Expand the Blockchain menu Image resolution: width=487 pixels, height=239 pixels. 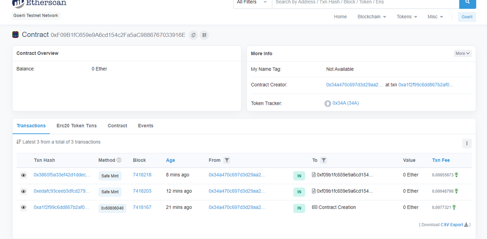[x=372, y=17]
